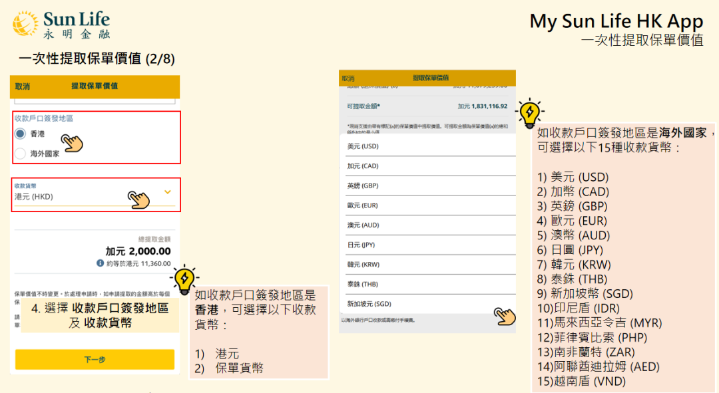Tap 取消 on the 收款戶口簽發地區 screen
This screenshot has height=393, width=719.
pyautogui.click(x=23, y=86)
